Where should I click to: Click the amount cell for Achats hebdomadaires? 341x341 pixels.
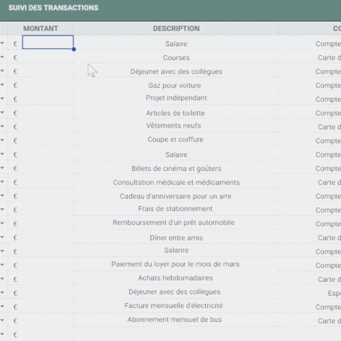[x=47, y=279]
